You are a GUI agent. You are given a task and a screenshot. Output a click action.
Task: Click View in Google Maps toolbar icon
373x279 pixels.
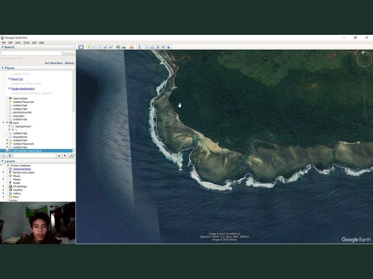click(163, 47)
